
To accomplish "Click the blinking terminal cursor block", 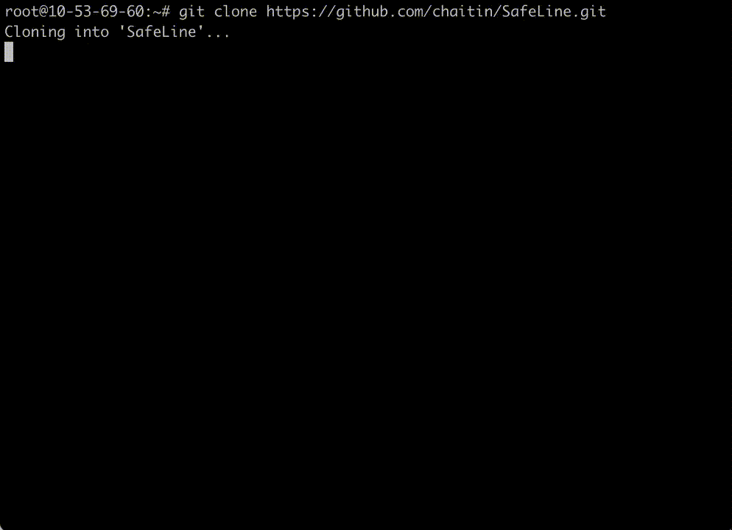I will click(9, 52).
